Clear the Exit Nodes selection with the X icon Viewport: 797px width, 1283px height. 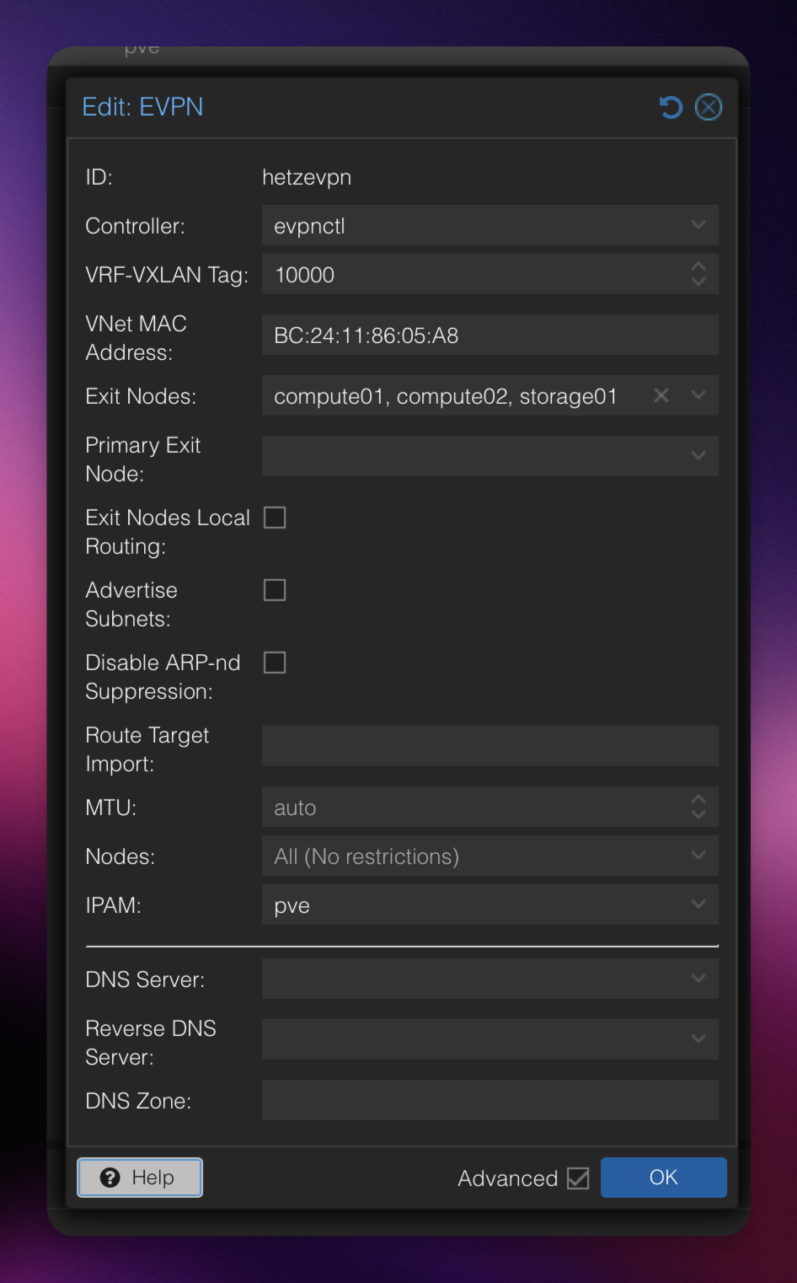tap(661, 395)
